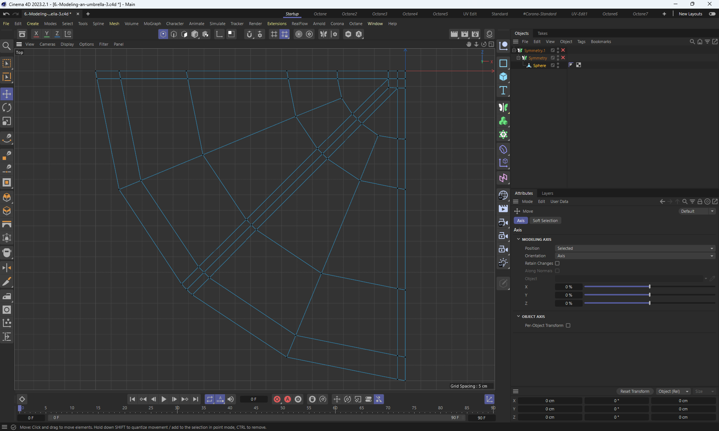Add a Cube primitive object

pyautogui.click(x=503, y=77)
